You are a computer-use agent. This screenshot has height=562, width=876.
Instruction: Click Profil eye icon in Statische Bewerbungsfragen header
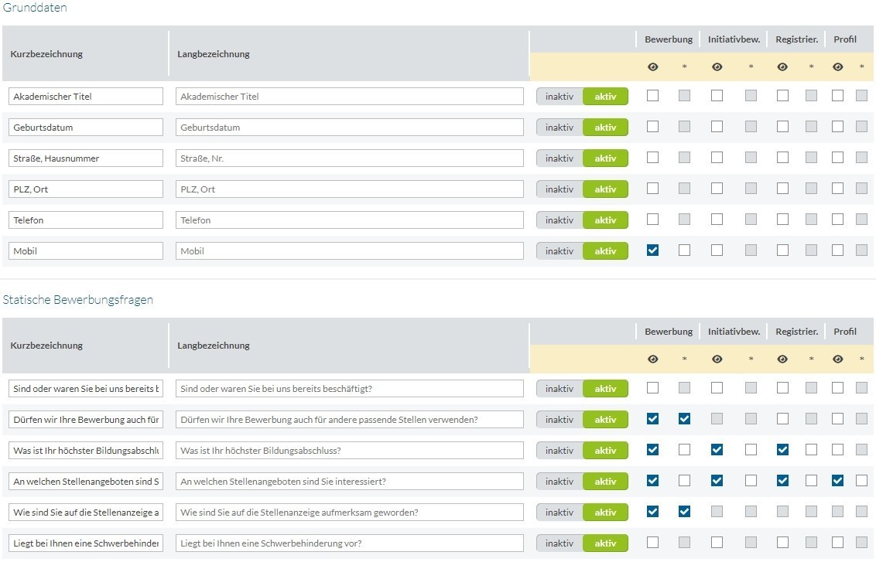click(x=837, y=359)
